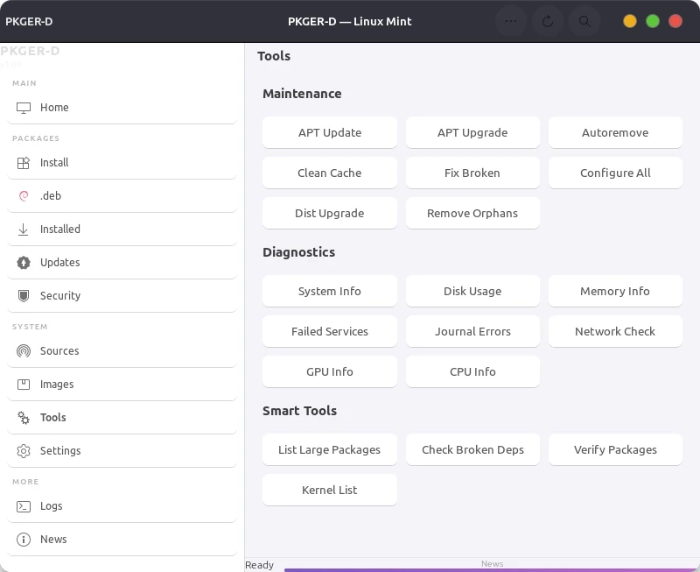Go to Install packages label
This screenshot has height=572, width=700.
click(x=54, y=163)
